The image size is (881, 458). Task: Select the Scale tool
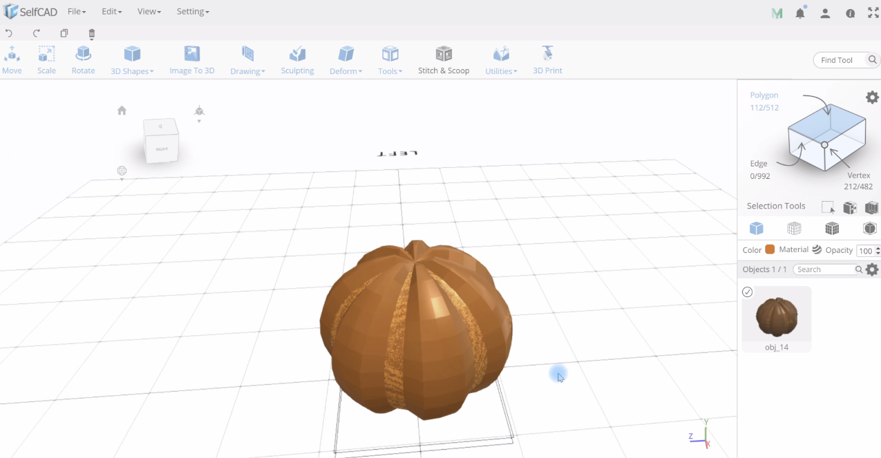[x=46, y=60]
